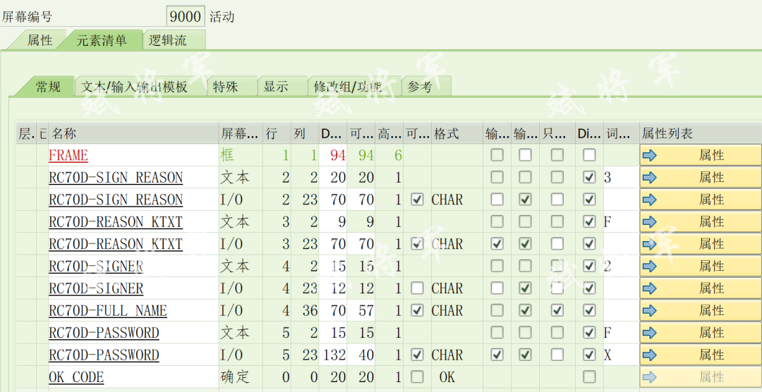Open the 文本/输入输出模板 sub-tab

135,87
